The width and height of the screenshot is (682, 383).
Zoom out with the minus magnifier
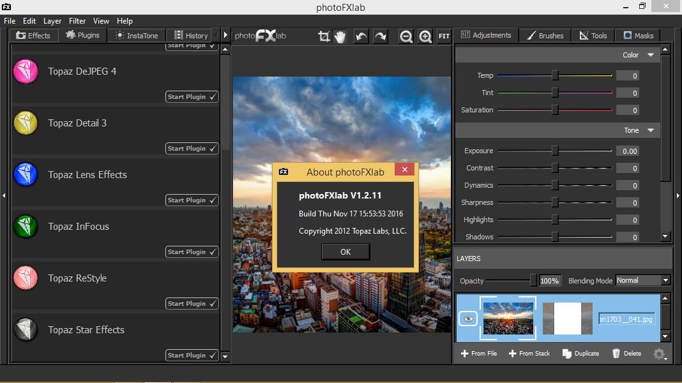point(405,36)
